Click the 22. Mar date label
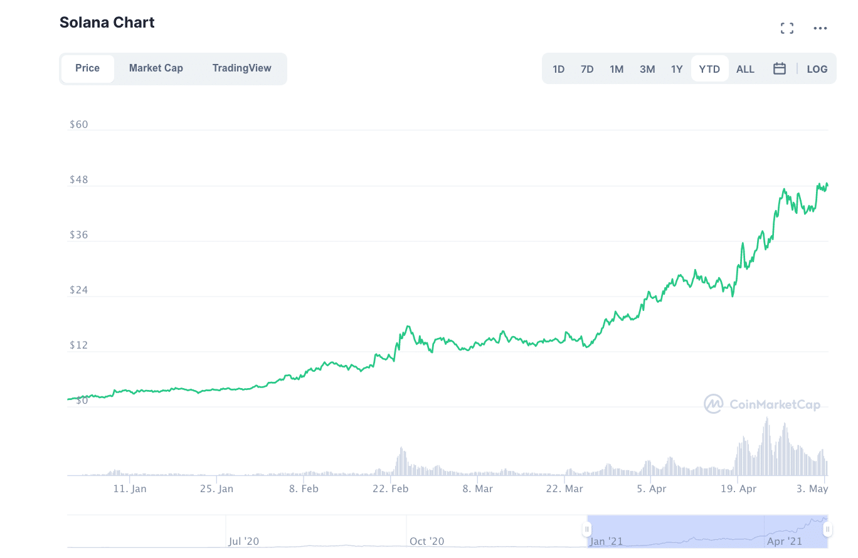The height and width of the screenshot is (558, 858). point(564,488)
